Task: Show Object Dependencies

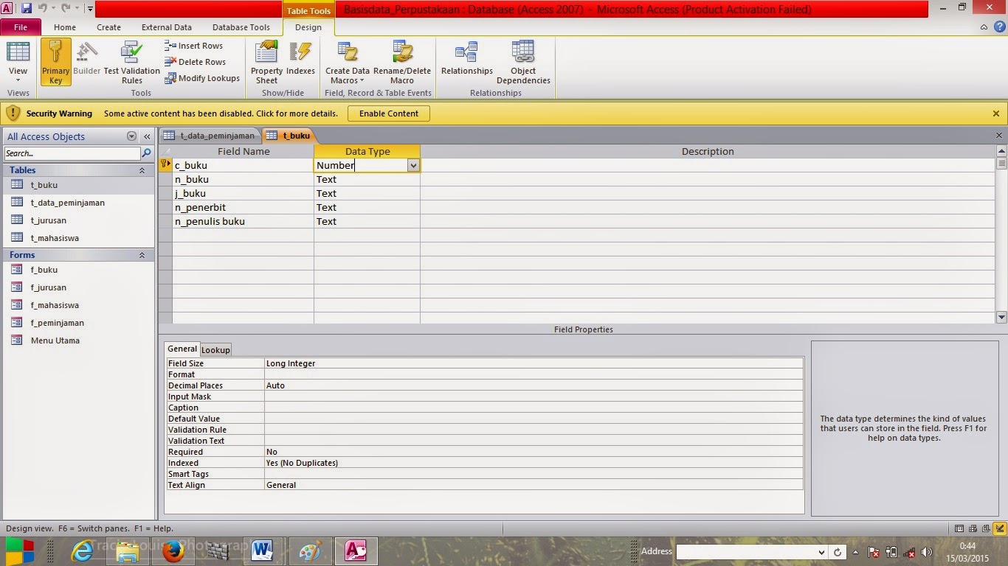Action: 523,61
